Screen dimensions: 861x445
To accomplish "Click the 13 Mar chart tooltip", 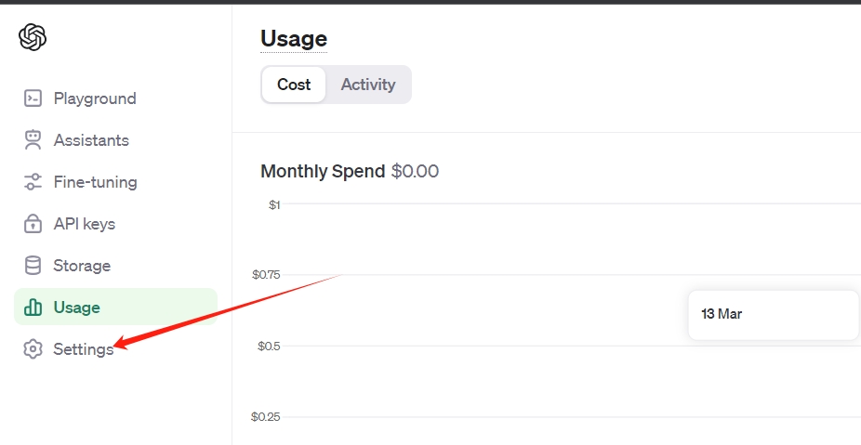I will tap(773, 314).
